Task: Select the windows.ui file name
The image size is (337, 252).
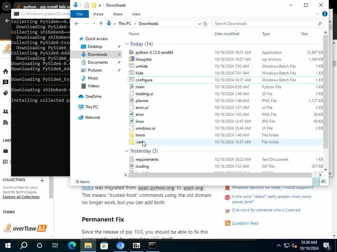Action: tap(145, 128)
